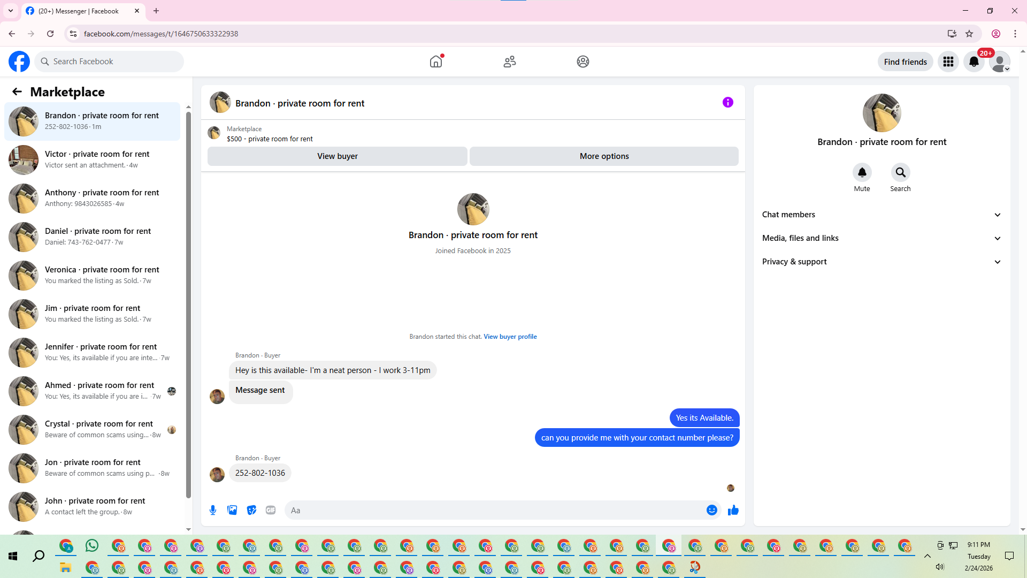Click the voice clip microphone icon
The image size is (1027, 578).
(213, 510)
